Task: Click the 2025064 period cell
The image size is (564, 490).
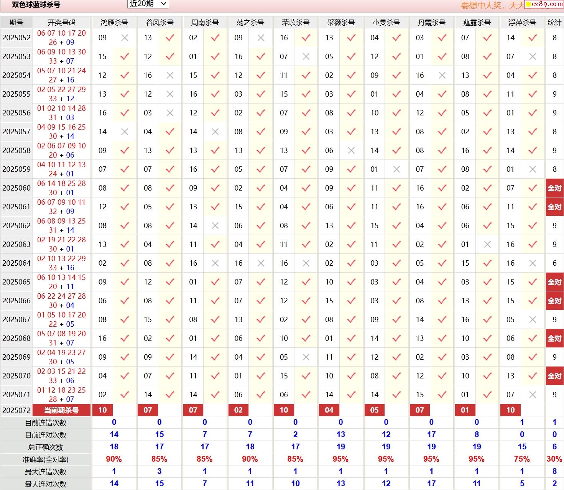Action: 16,263
